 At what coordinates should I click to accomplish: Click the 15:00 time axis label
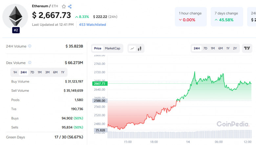click(128, 142)
